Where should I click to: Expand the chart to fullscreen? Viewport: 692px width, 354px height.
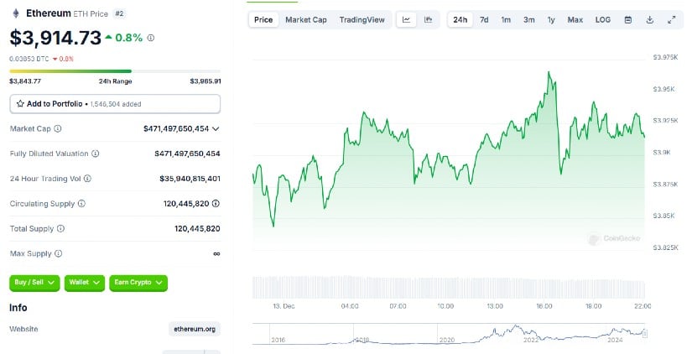click(671, 19)
